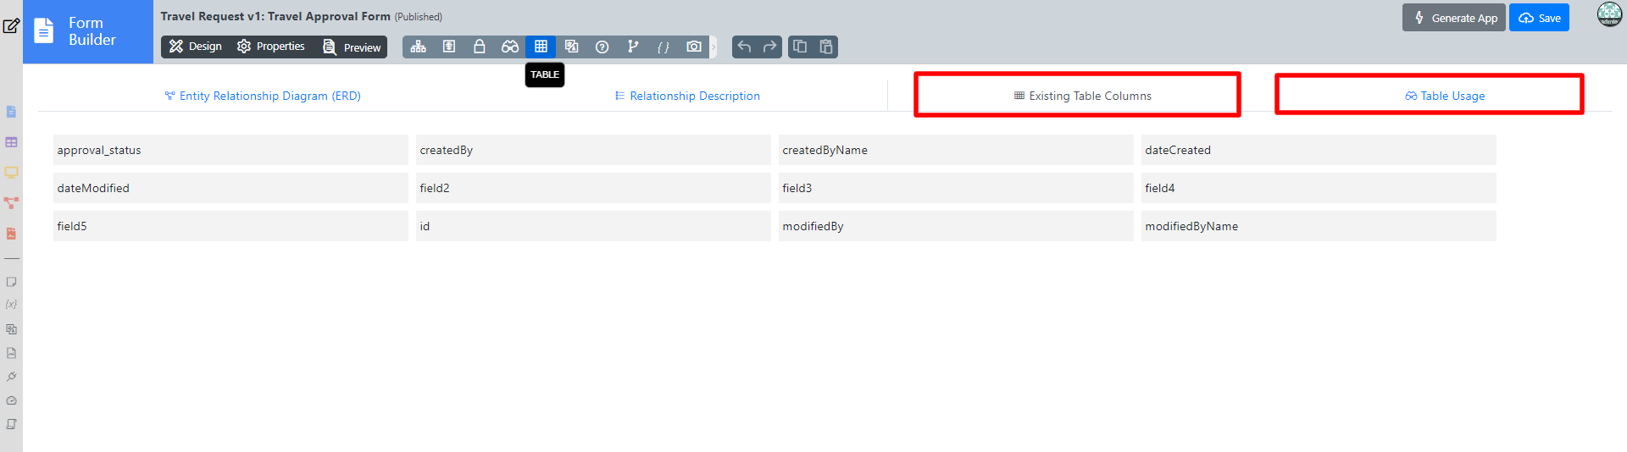Image resolution: width=1627 pixels, height=452 pixels.
Task: Click the hierarchy tree icon in toolbar
Action: pos(418,47)
